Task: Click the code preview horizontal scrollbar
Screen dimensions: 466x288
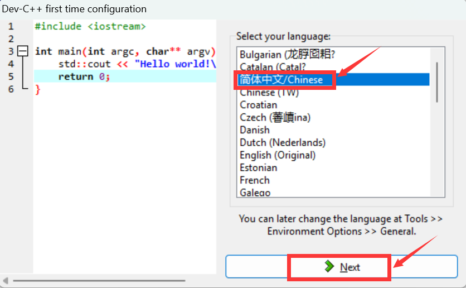Action: coord(99,280)
